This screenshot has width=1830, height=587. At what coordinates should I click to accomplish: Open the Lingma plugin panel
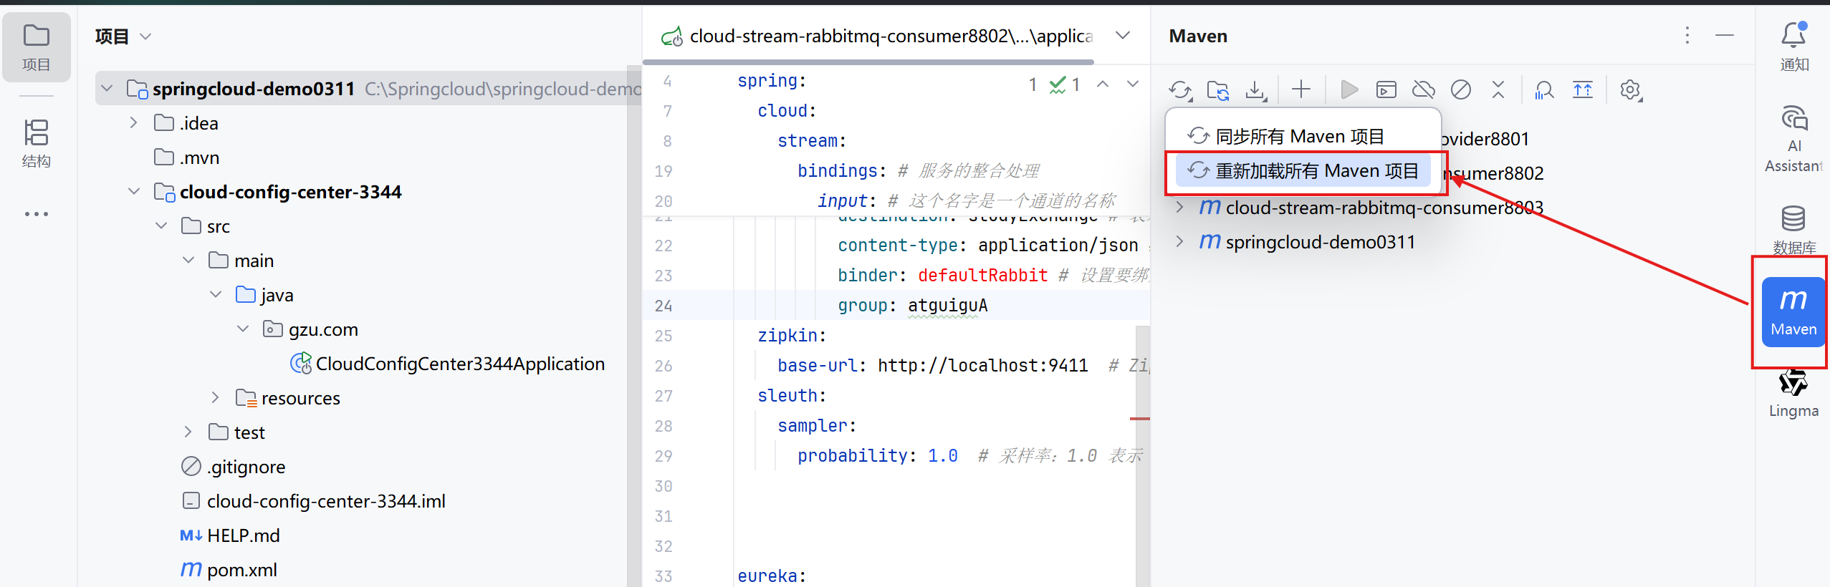(1794, 394)
